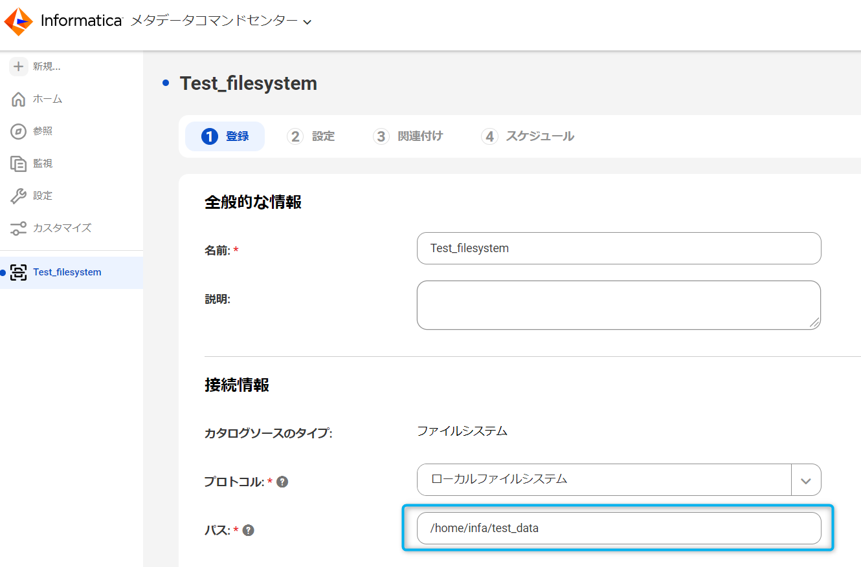Go to step 2 設定 tab
This screenshot has width=861, height=567.
tap(311, 136)
